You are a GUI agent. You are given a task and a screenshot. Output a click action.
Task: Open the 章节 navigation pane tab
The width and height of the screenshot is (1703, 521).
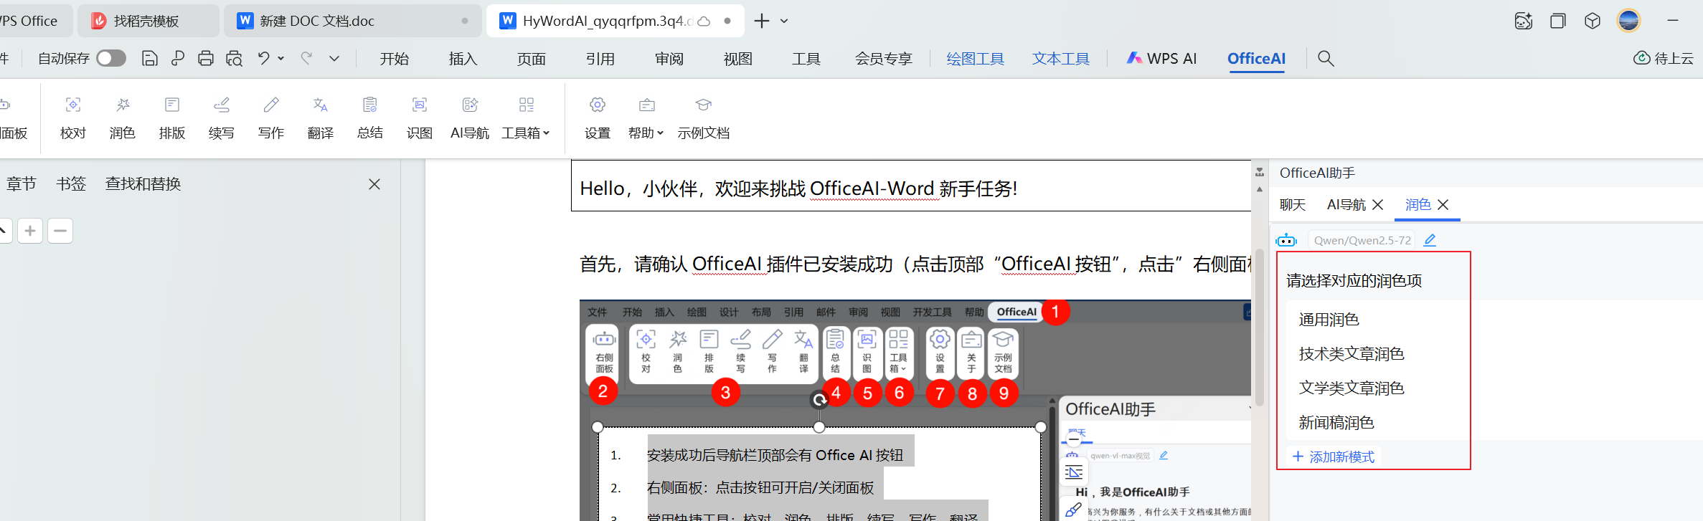pyautogui.click(x=22, y=184)
